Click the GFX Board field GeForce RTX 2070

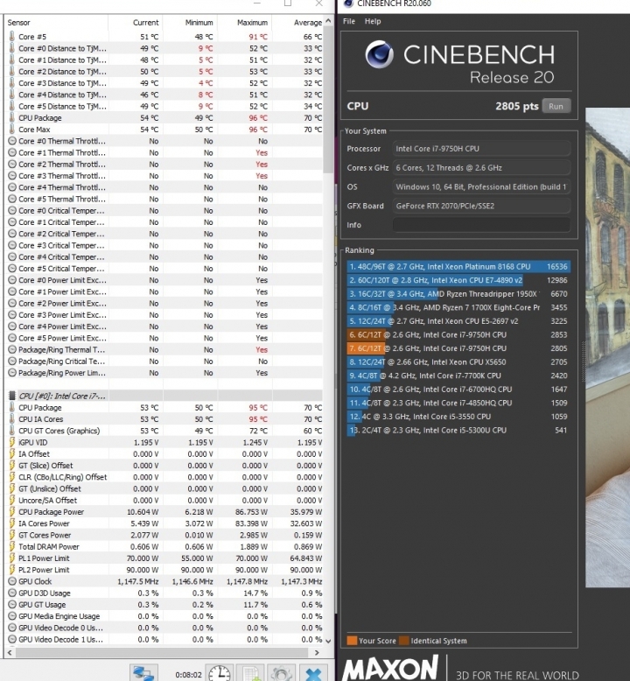(481, 206)
